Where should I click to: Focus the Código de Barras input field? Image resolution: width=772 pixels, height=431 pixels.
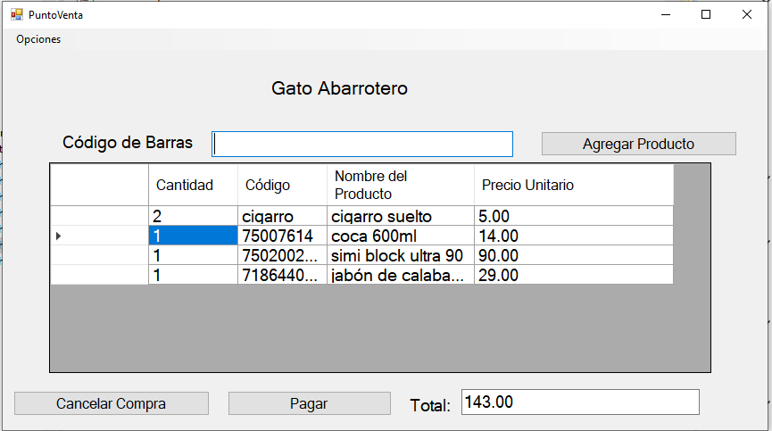(362, 145)
